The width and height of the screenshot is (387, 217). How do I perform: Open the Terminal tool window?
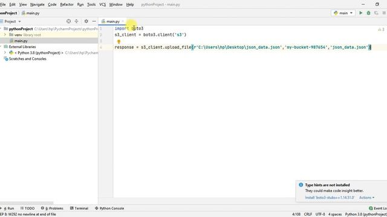pos(79,208)
